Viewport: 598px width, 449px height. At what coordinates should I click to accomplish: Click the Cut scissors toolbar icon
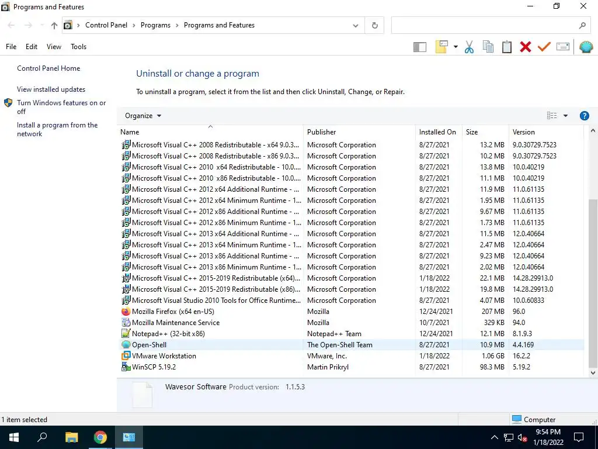point(469,47)
